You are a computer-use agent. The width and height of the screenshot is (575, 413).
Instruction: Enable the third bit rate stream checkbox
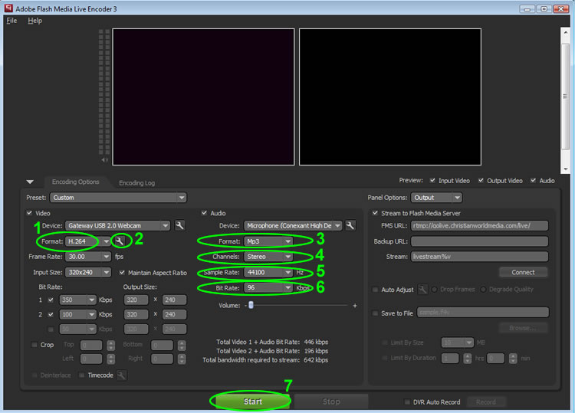51,329
